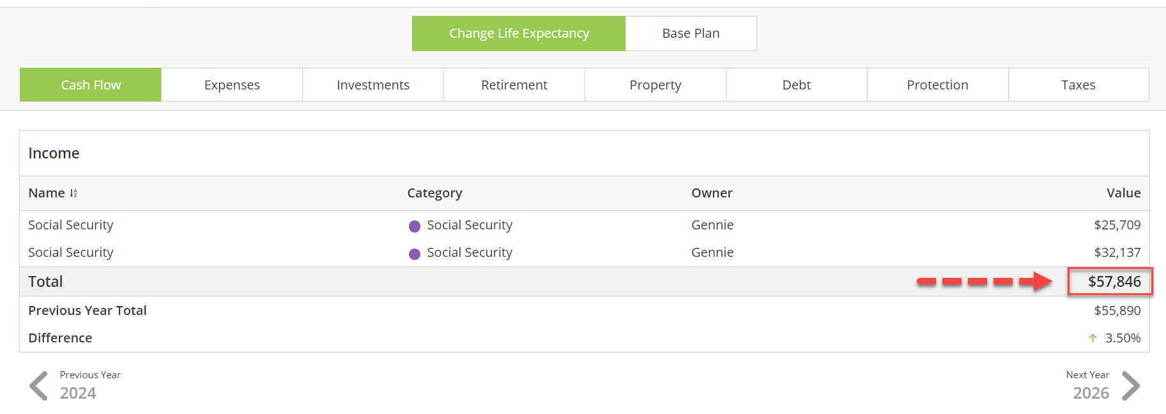Open the Expenses tab
Viewport: 1166px width, 414px height.
click(232, 85)
